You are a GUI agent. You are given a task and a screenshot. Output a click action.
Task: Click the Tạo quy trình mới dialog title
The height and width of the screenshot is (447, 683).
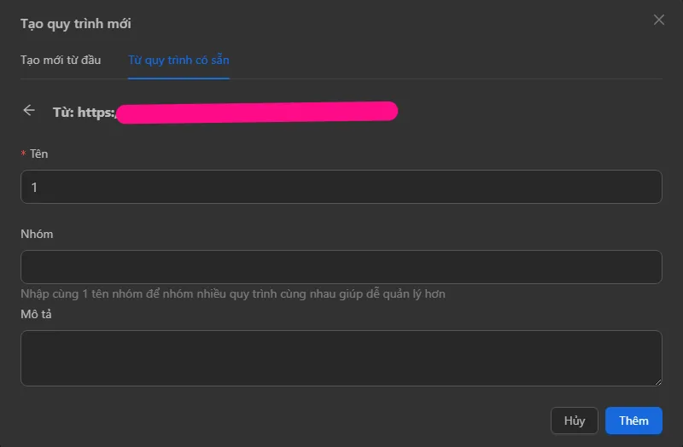pos(76,23)
